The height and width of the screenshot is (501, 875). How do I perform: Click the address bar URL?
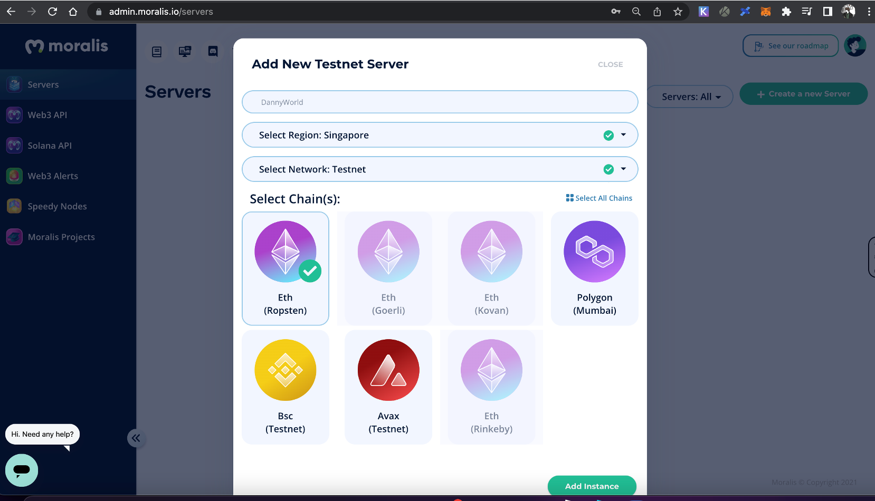tap(161, 12)
